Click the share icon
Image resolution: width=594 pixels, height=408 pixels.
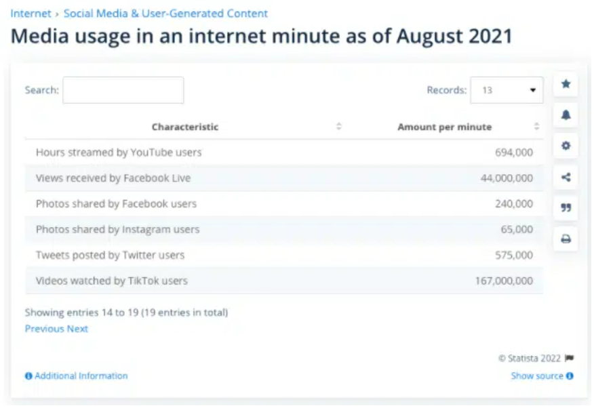click(x=566, y=177)
